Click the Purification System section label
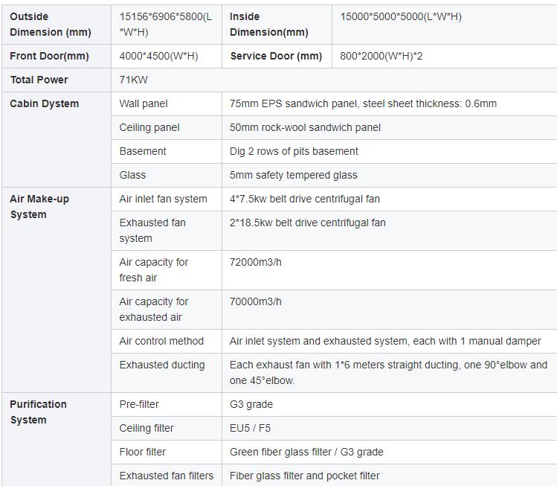The image size is (557, 486). [38, 412]
